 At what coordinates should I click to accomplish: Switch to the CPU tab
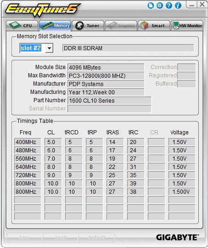pyautogui.click(x=22, y=26)
